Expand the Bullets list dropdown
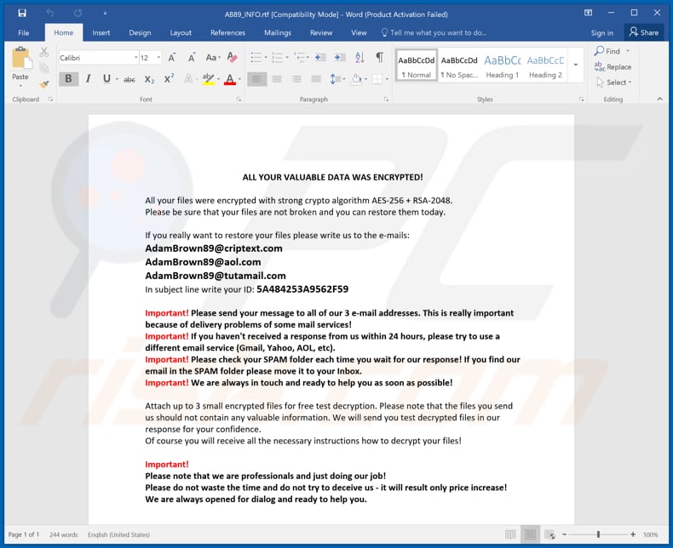This screenshot has height=548, width=673. click(265, 58)
